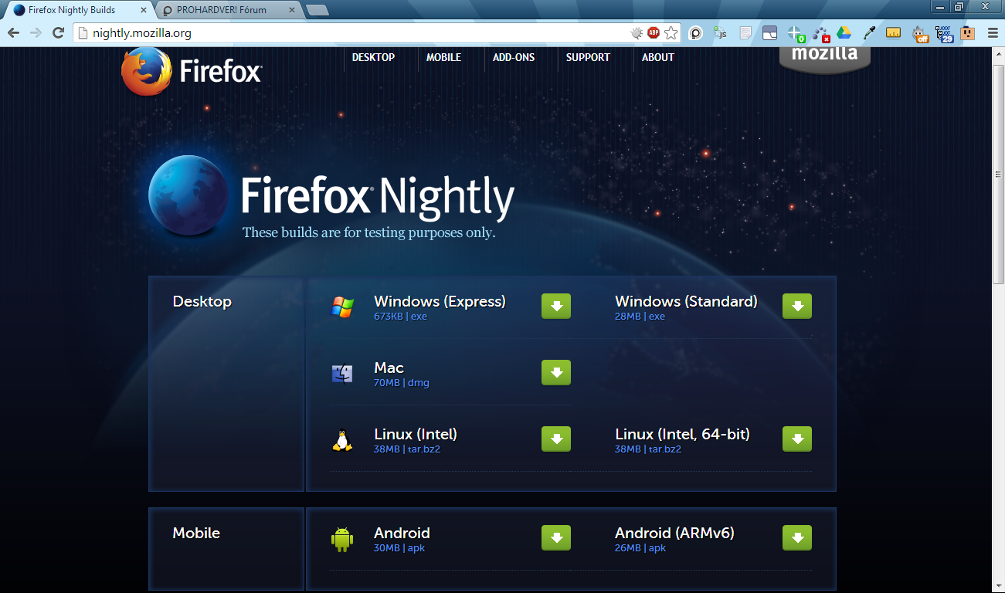The width and height of the screenshot is (1005, 593).
Task: Click the extension icon with 'off' badge
Action: click(x=919, y=33)
